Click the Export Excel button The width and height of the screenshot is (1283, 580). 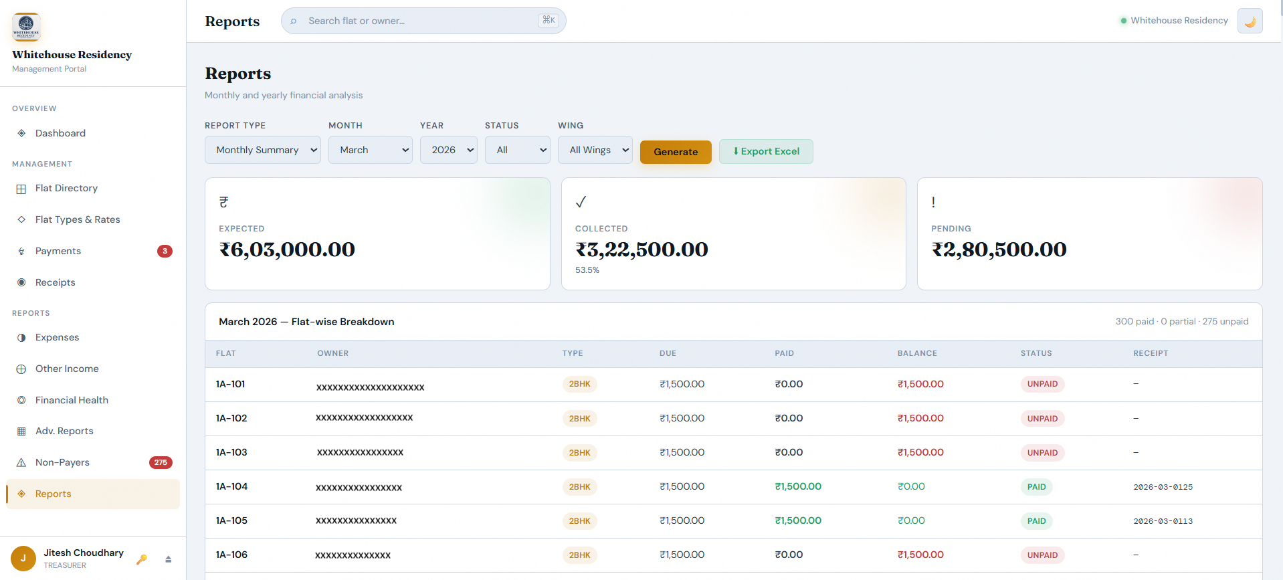pos(766,151)
